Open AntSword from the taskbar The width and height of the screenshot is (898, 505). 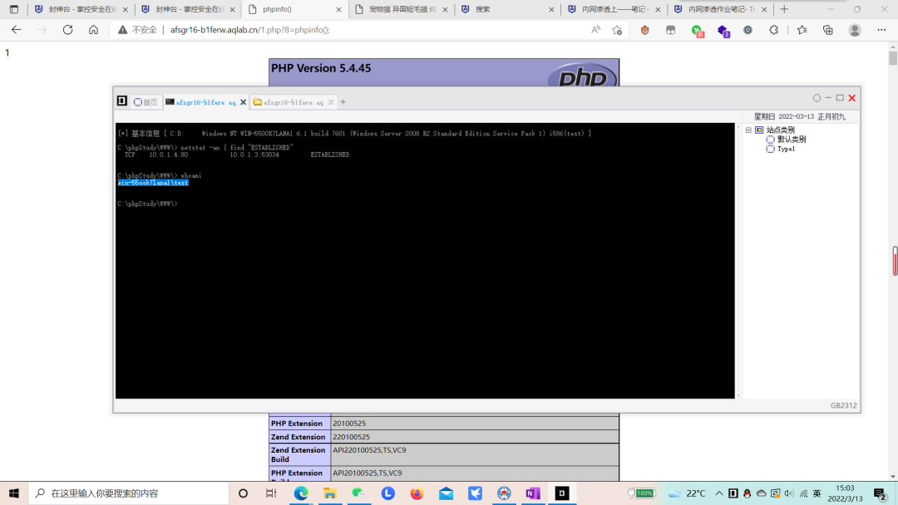(x=562, y=493)
